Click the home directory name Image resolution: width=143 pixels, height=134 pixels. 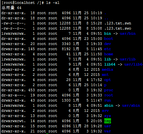(108, 54)
